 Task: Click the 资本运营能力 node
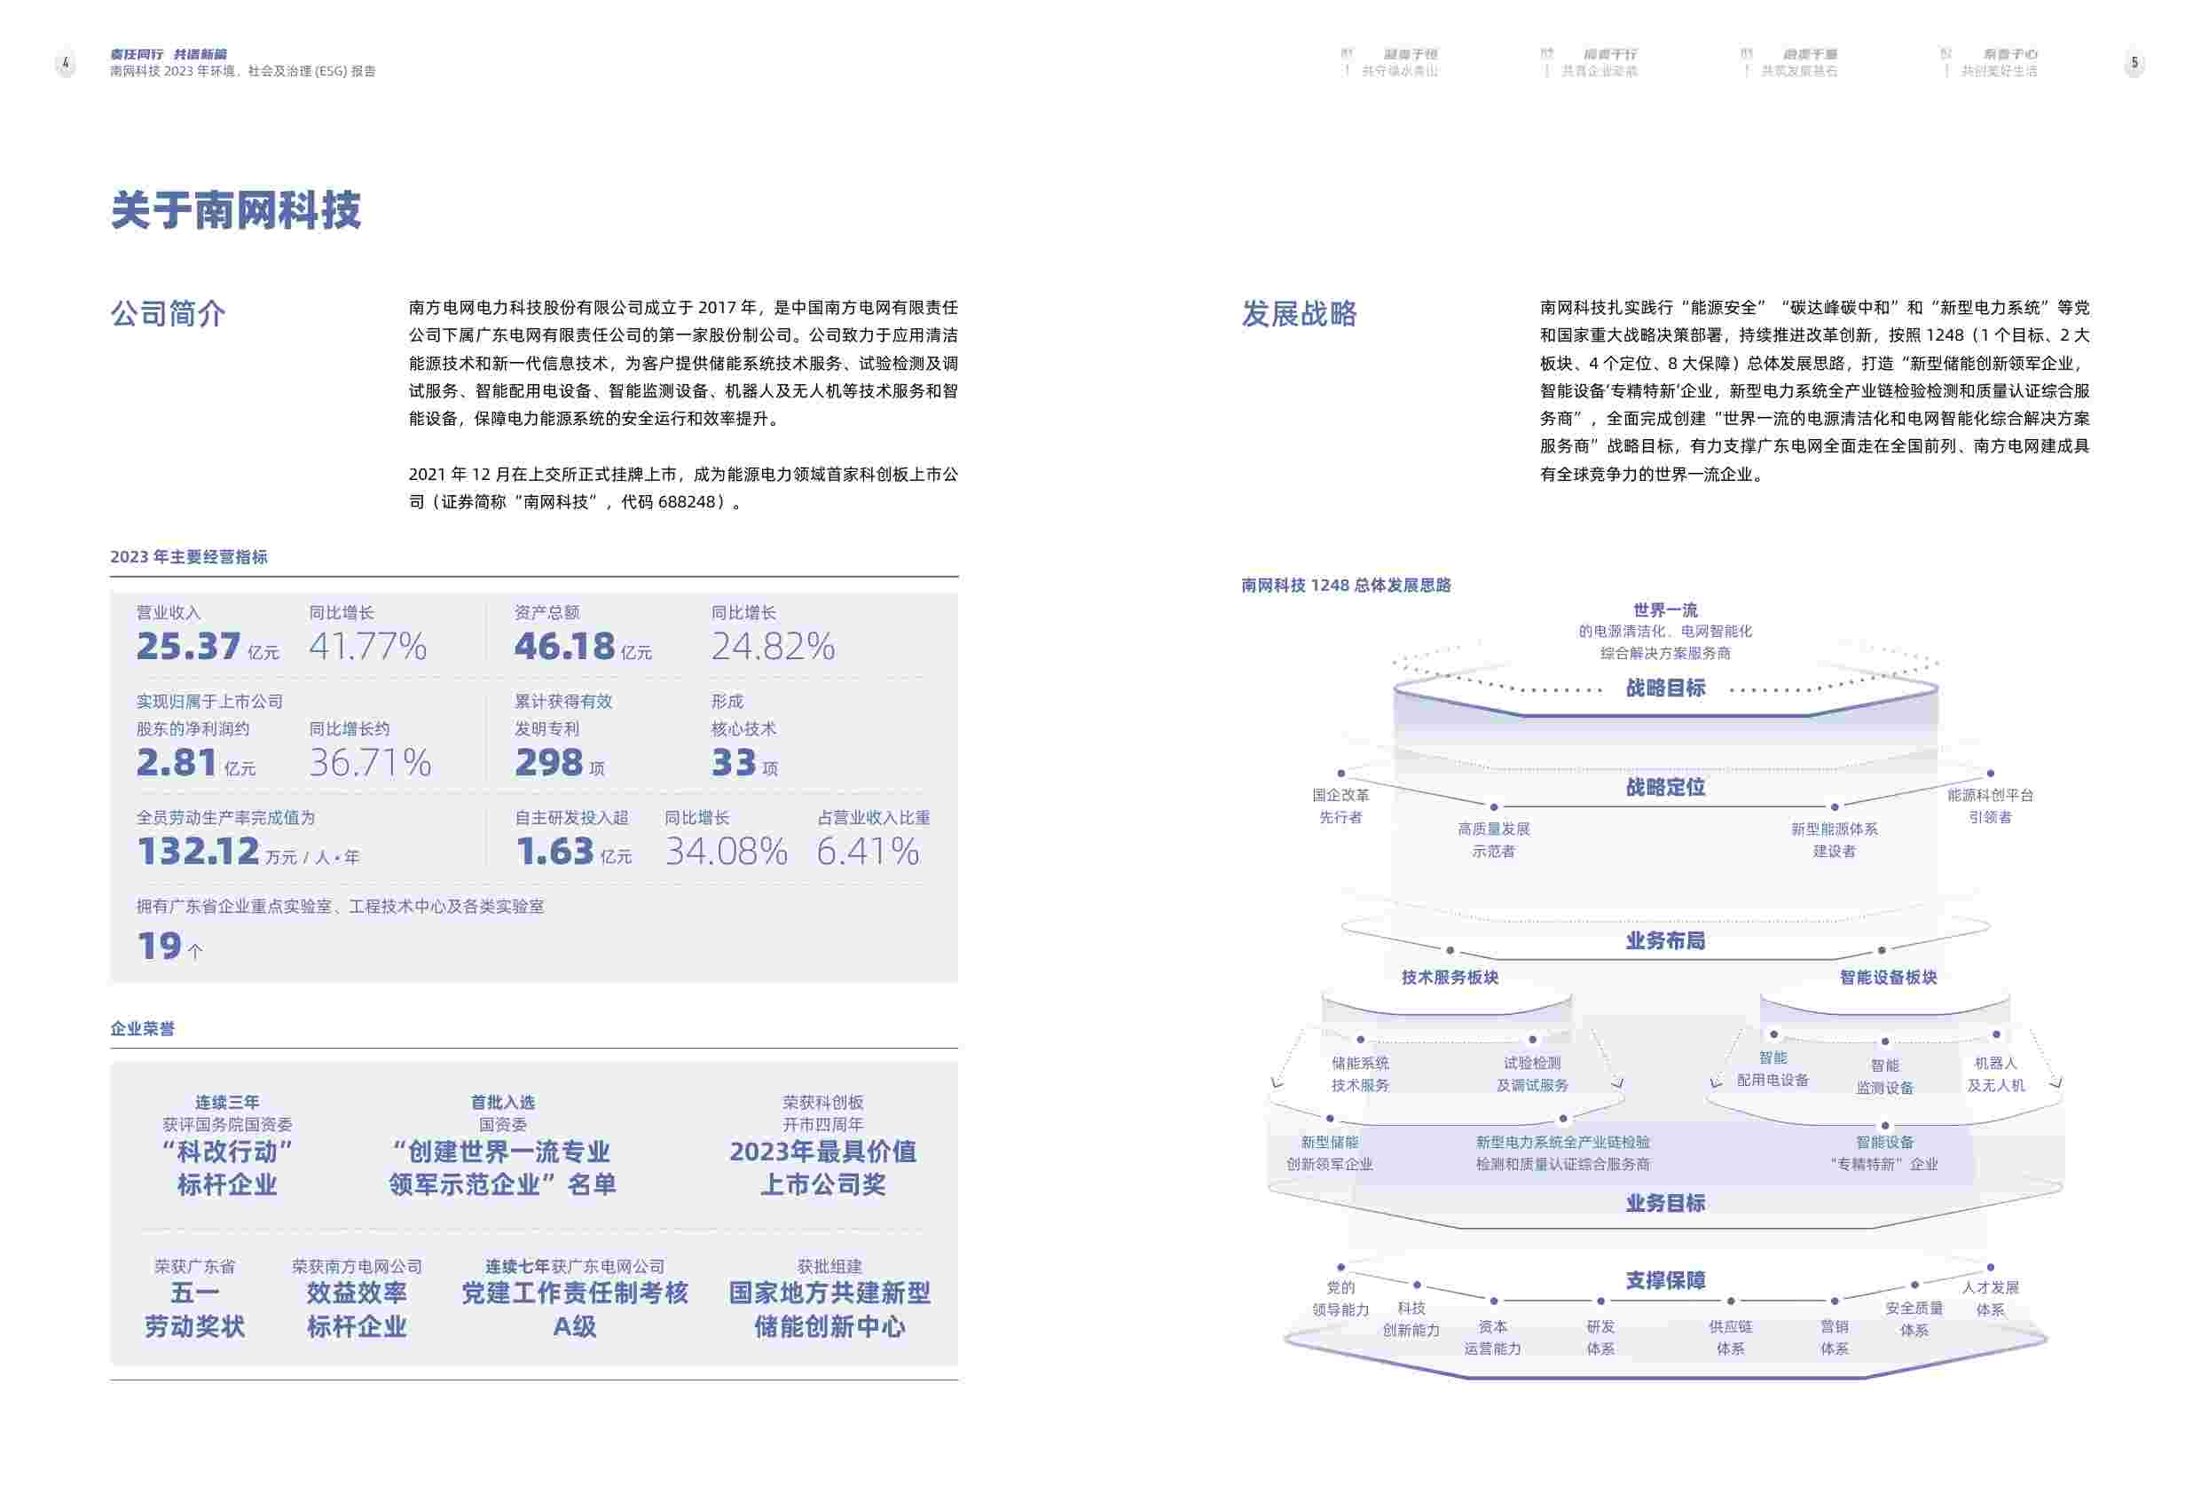[1492, 1338]
